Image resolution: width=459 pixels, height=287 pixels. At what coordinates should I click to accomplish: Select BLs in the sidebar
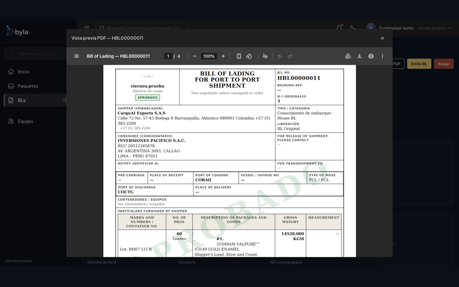tap(35, 100)
